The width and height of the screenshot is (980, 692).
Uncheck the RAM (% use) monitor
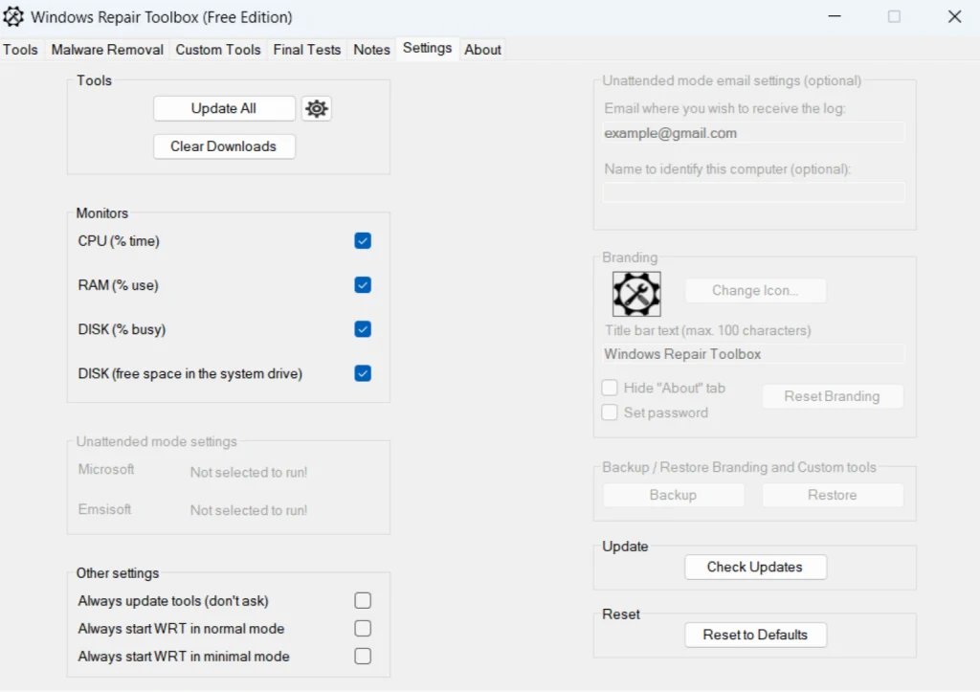pos(362,284)
